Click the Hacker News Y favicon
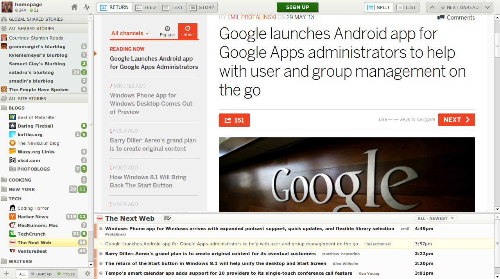 [13, 217]
